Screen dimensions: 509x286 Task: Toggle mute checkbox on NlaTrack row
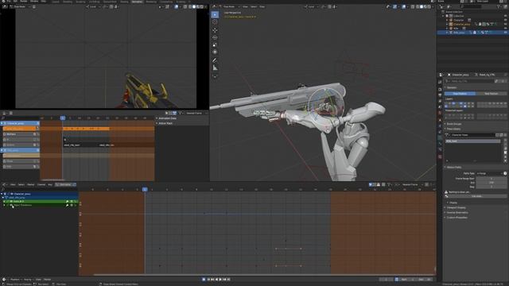[34, 134]
